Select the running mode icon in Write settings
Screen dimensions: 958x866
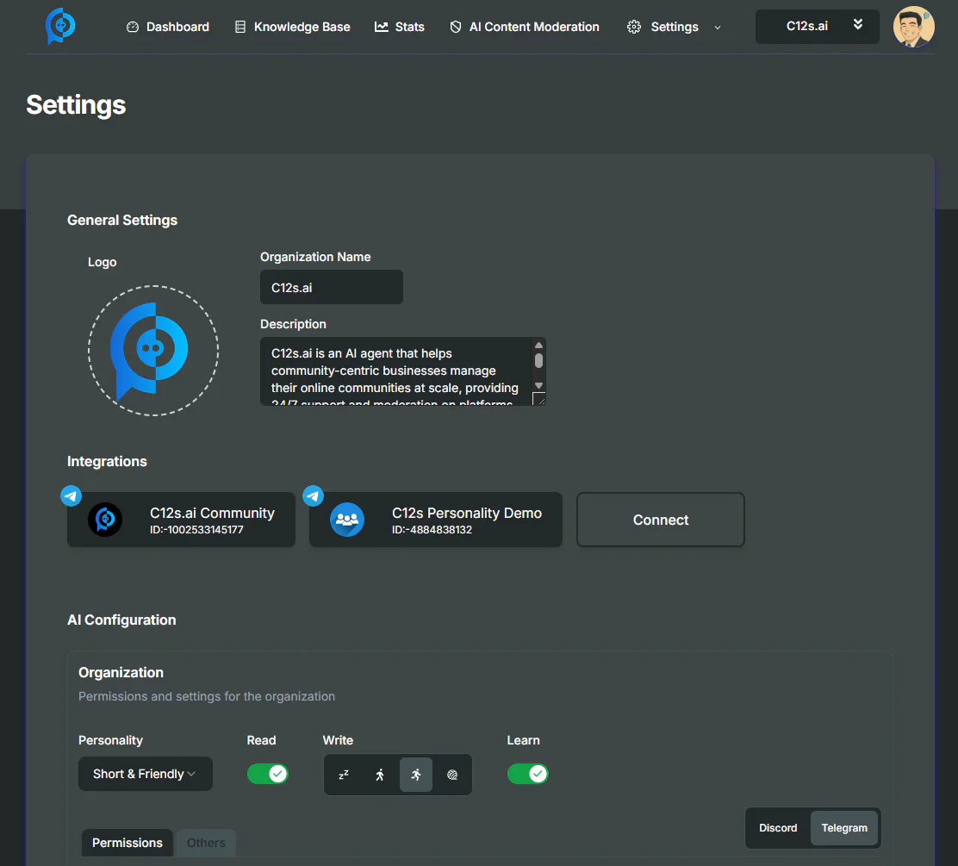pos(416,775)
